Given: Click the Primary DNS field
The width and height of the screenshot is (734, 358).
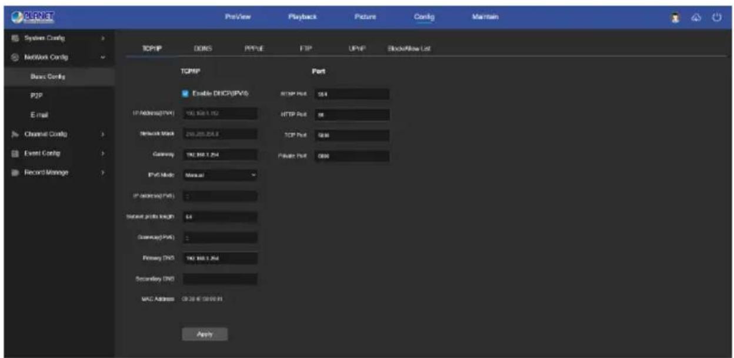Looking at the screenshot, I should click(x=220, y=258).
